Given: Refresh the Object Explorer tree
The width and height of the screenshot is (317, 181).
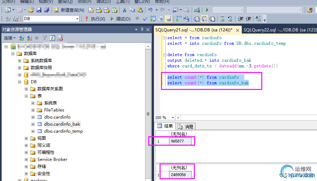Looking at the screenshot, I should 52,38.
